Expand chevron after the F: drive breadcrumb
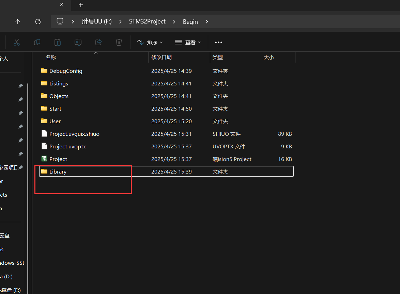This screenshot has height=294, width=400. coord(120,22)
